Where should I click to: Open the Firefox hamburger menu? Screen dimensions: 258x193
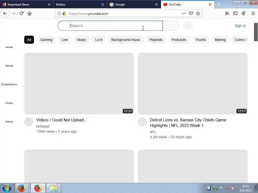click(253, 14)
